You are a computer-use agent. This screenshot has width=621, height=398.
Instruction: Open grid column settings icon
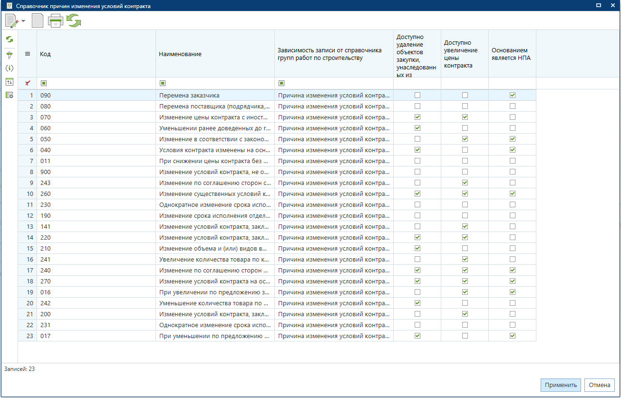[x=10, y=95]
